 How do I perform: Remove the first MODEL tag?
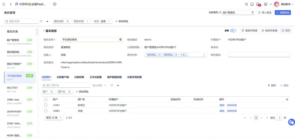[x=160, y=55]
